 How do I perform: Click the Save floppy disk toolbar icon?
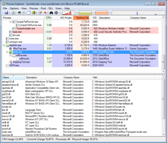pyautogui.click(x=6, y=13)
